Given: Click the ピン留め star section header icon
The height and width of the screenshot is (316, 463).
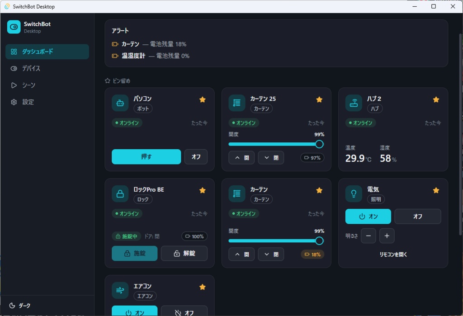Looking at the screenshot, I should pyautogui.click(x=108, y=81).
